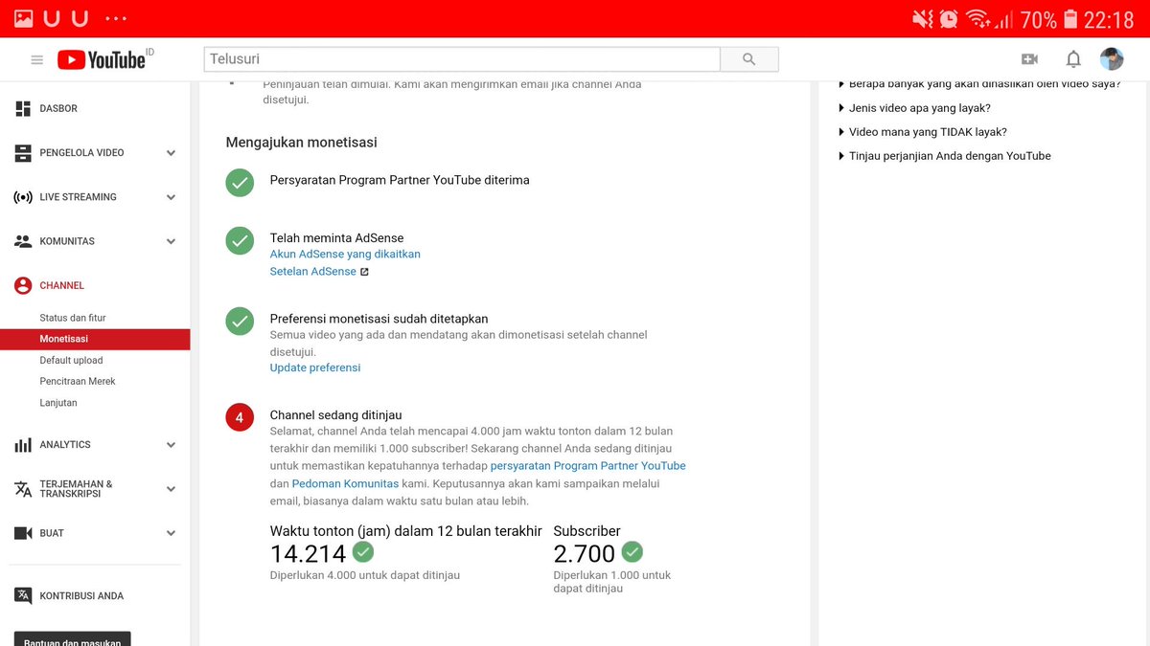Expand the Terjemahan & Transkripsi section
Screen dimensions: 1150x646
(x=172, y=489)
